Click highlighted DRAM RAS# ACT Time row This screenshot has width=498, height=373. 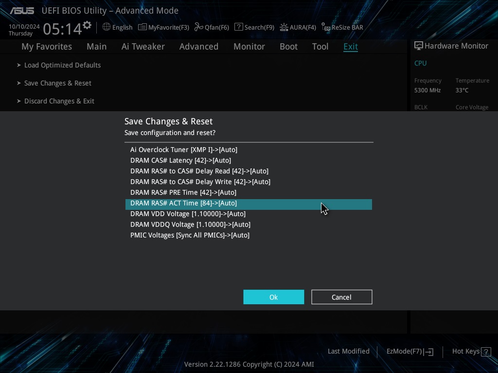tap(249, 204)
